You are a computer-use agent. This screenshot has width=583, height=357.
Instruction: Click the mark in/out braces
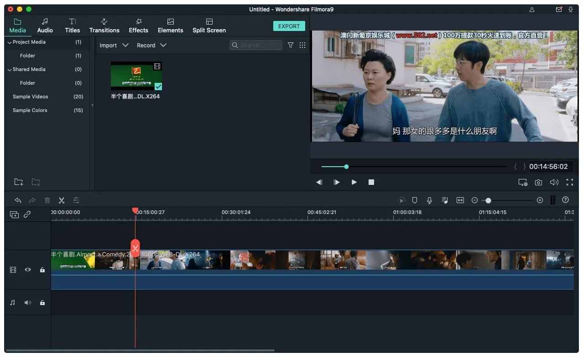(x=520, y=167)
